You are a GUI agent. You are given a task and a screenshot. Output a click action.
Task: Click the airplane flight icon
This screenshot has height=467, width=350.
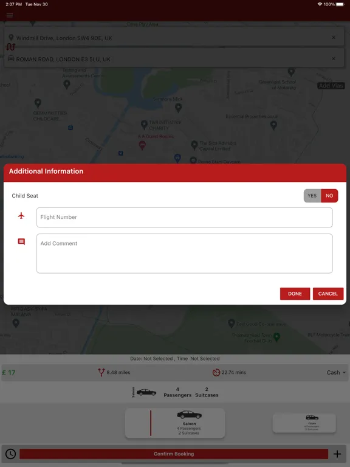click(x=21, y=216)
